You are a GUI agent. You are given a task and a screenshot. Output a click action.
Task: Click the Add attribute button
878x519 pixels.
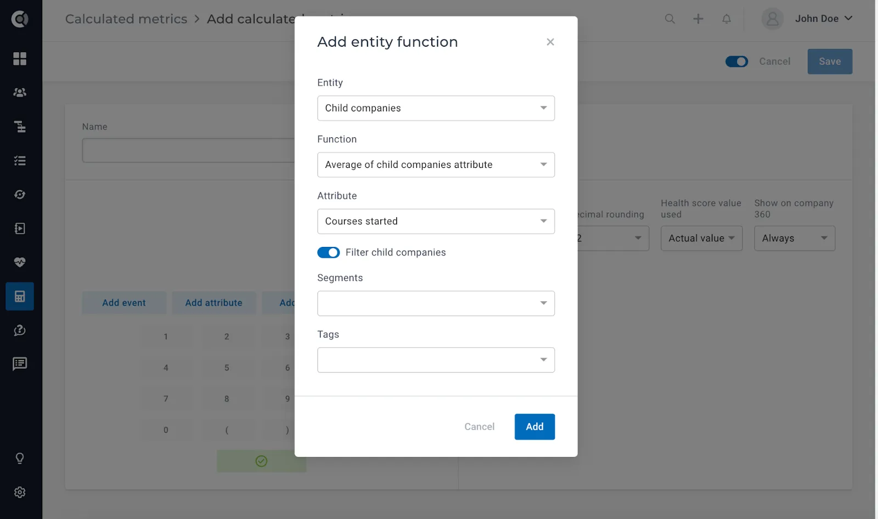click(x=213, y=303)
